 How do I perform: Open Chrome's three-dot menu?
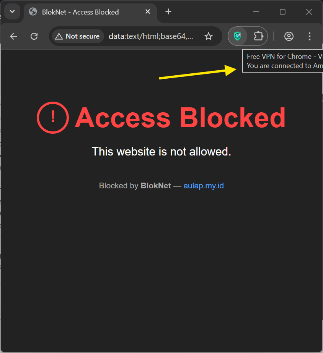(x=310, y=36)
